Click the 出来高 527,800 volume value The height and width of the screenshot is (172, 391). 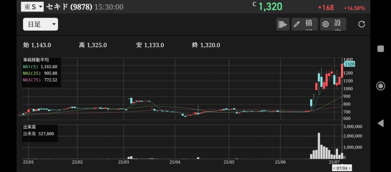click(x=39, y=134)
